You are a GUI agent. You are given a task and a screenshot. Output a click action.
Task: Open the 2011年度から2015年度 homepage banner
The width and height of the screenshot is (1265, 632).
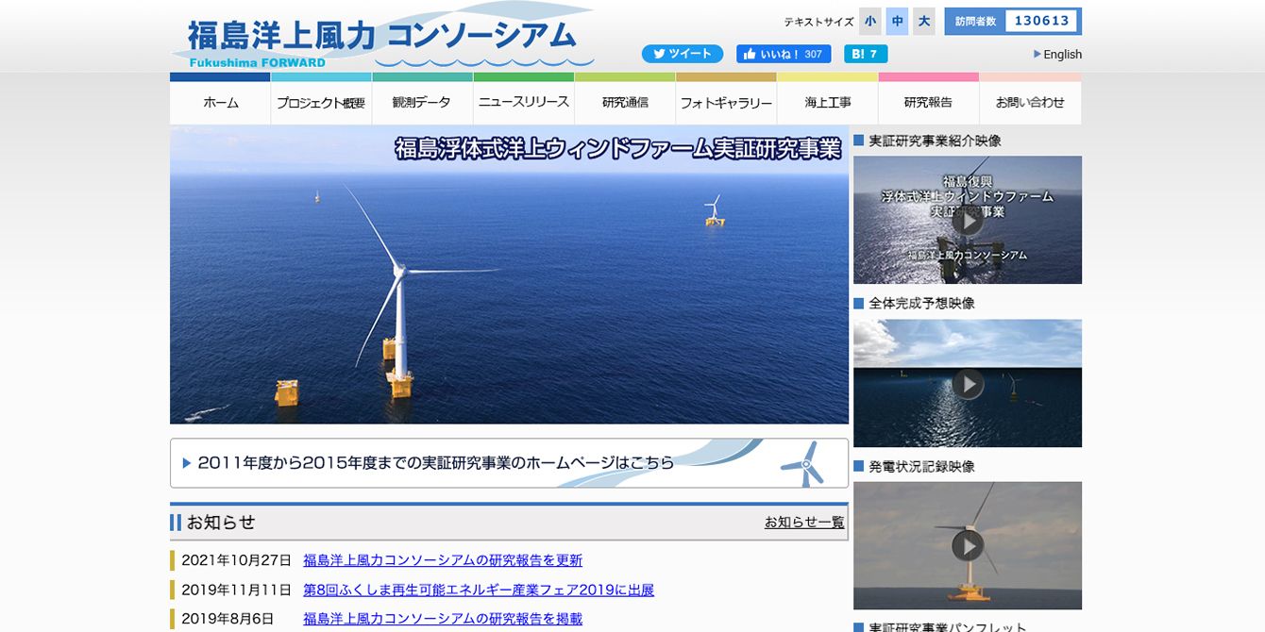coord(509,463)
